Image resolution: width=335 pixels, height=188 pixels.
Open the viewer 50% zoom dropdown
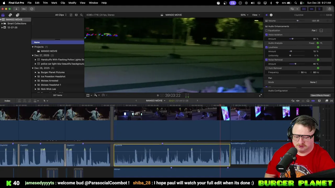click(x=244, y=15)
